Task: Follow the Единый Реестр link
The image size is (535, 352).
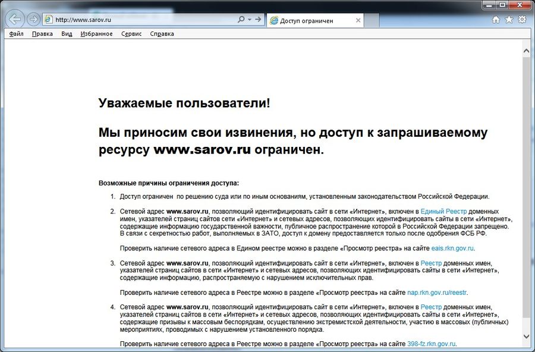Action: coord(443,211)
